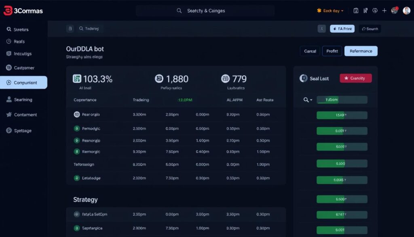Click the Pemodgic row icon

(76, 128)
